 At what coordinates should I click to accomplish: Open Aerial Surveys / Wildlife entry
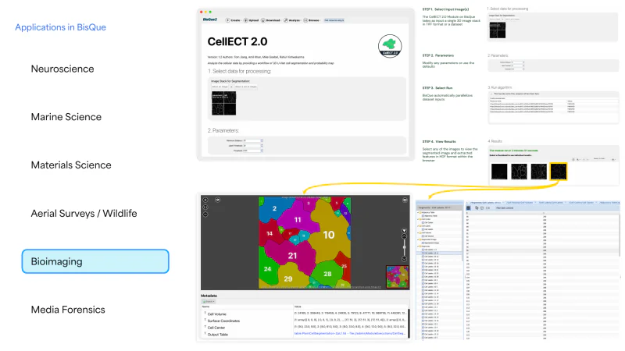click(x=84, y=214)
